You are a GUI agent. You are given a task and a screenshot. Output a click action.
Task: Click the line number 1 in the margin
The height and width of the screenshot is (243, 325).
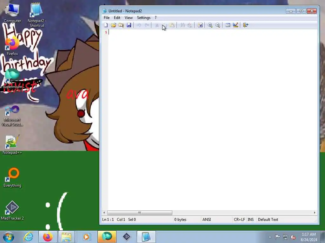[106, 32]
